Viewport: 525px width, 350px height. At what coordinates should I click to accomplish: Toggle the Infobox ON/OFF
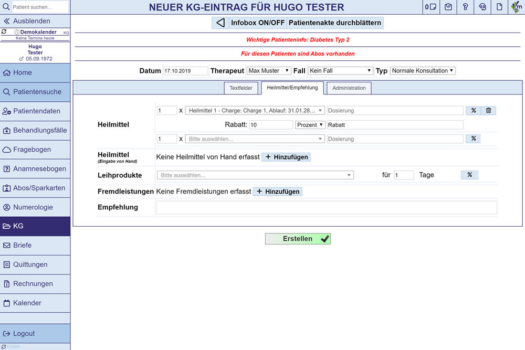click(x=258, y=23)
